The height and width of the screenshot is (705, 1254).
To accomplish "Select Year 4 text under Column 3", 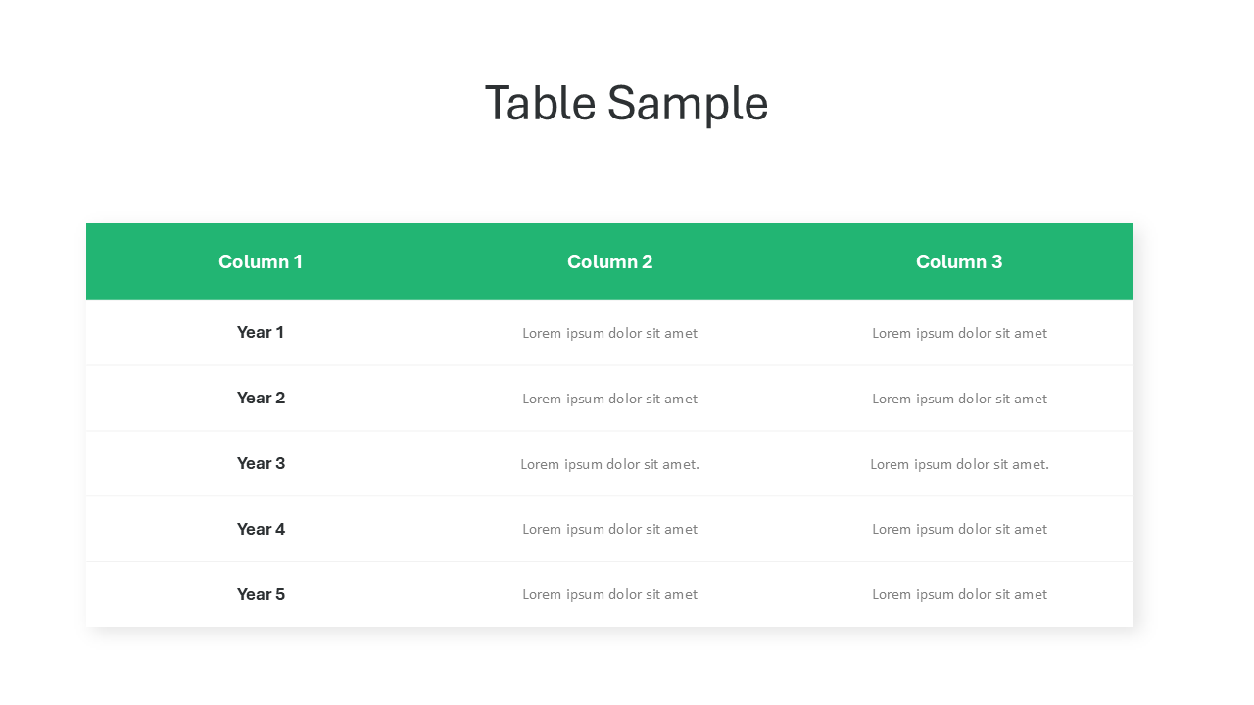I will pos(959,529).
